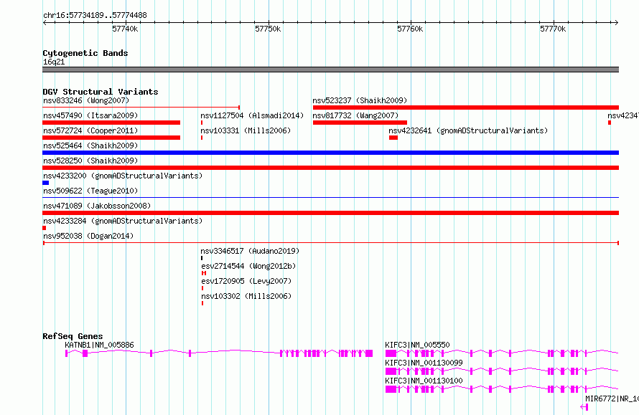Image resolution: width=639 pixels, height=415 pixels.
Task: Select KIFC3|NM_001130100 transcript label
Action: pos(424,381)
